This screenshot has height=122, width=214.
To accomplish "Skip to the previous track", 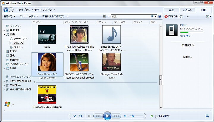I will 98,116.
